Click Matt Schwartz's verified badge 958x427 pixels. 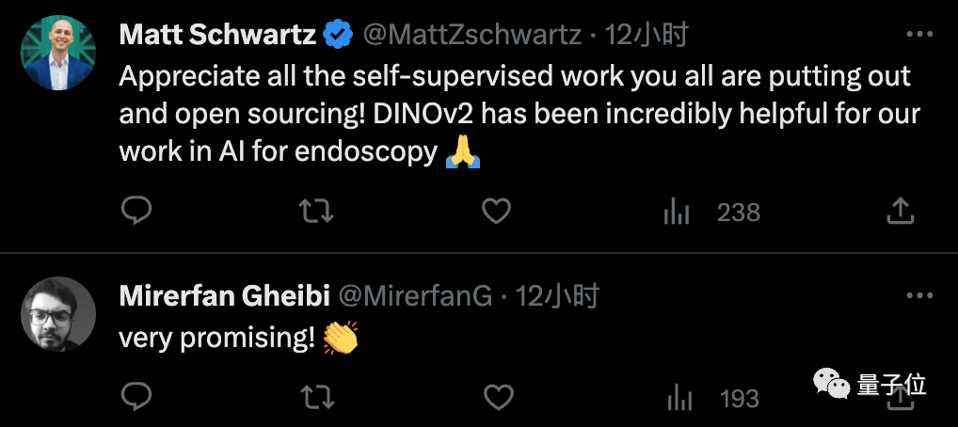[338, 36]
